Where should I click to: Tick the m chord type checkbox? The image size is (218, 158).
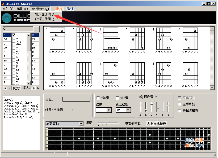coord(14,38)
